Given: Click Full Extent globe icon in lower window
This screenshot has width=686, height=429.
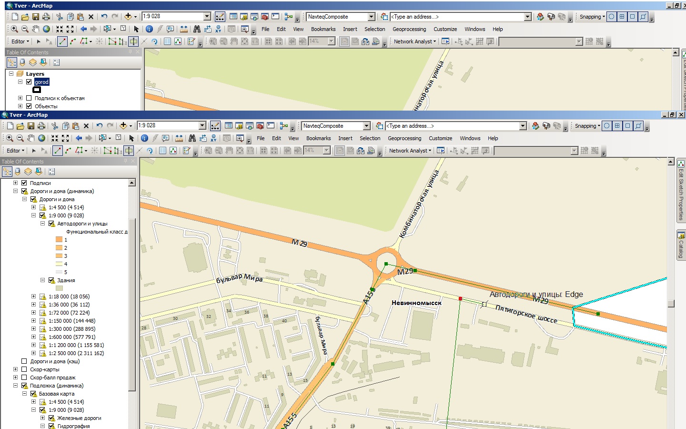Looking at the screenshot, I should point(42,138).
